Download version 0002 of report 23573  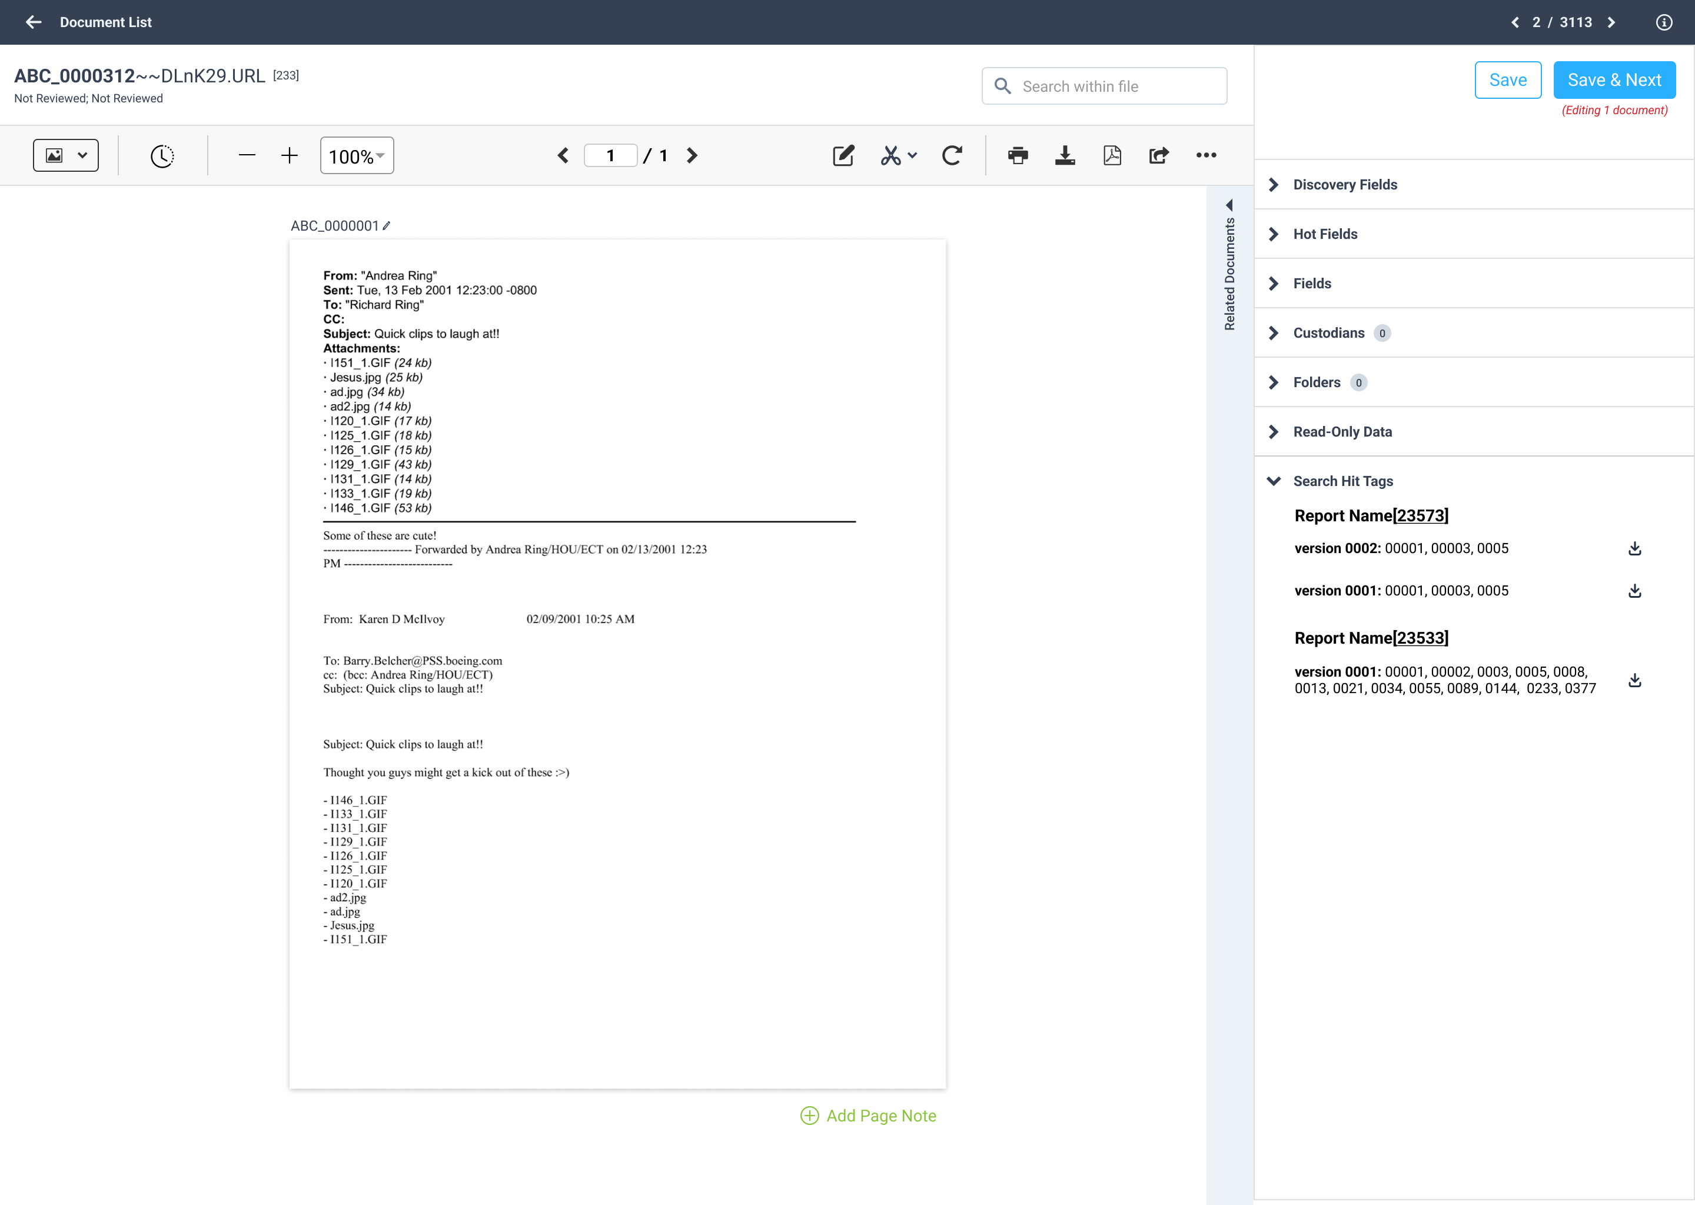[x=1634, y=548]
